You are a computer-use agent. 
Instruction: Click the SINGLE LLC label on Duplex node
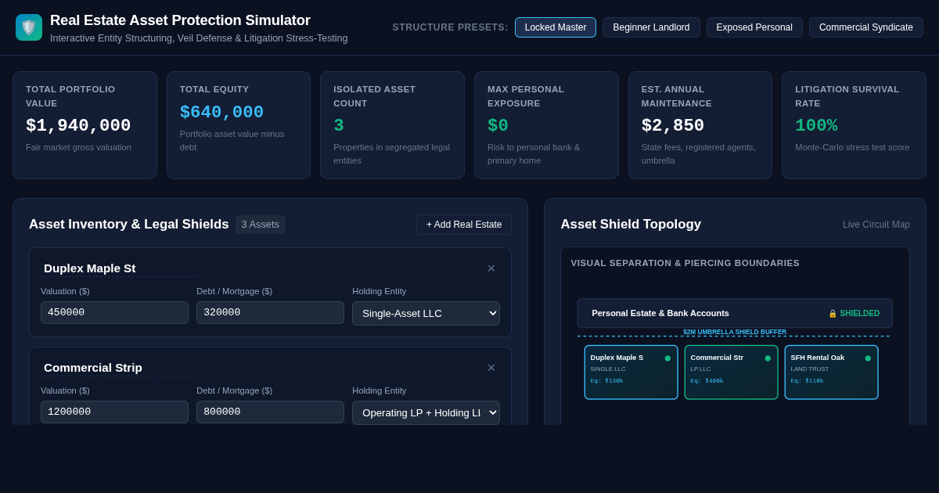[x=608, y=369]
